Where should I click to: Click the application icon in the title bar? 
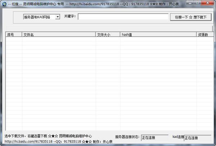[x=4, y=4]
